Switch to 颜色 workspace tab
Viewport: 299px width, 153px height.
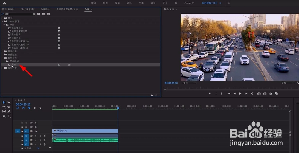(129, 3)
